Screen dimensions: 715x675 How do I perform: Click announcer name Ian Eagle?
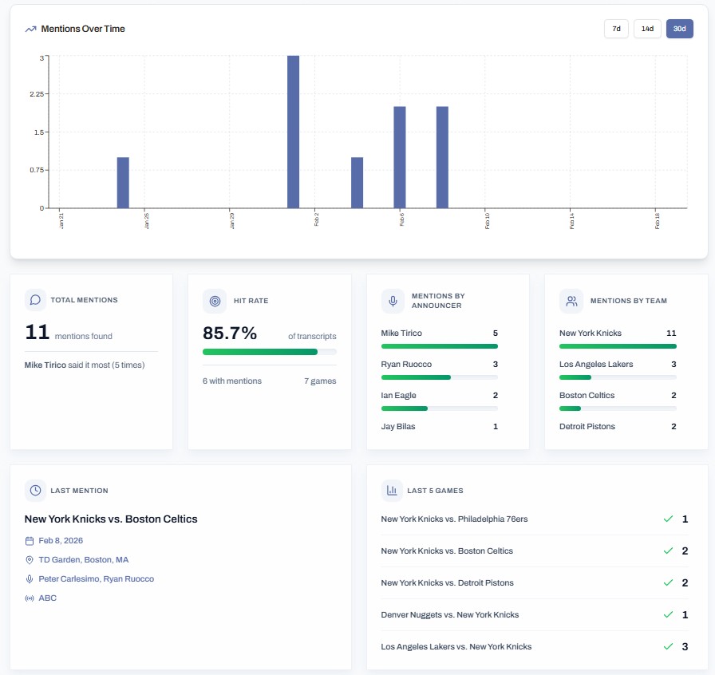pyautogui.click(x=398, y=396)
